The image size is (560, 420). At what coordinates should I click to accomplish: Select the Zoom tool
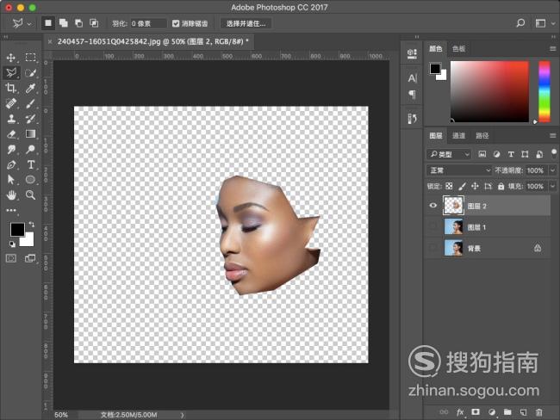[30, 195]
